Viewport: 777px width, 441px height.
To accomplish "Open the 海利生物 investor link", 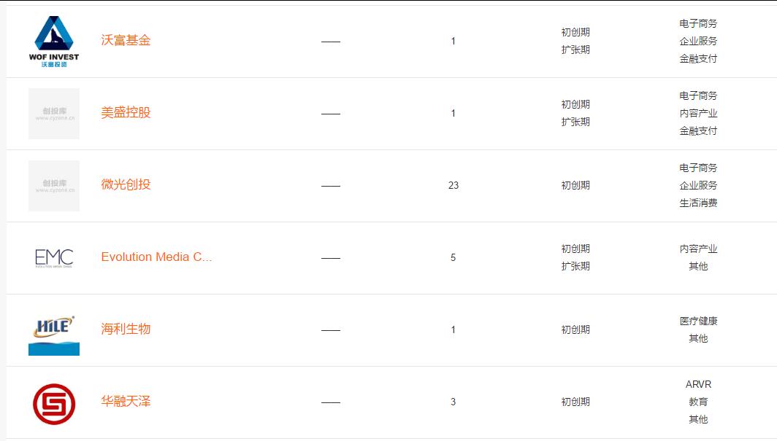I will pos(126,329).
